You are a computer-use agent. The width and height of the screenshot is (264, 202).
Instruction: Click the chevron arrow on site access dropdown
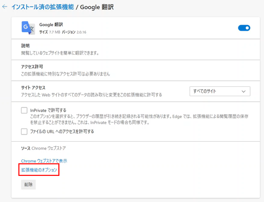click(x=243, y=91)
